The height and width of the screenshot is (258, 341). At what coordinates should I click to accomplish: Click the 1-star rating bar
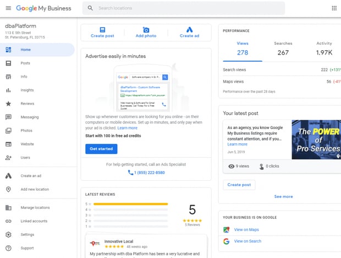131,227
